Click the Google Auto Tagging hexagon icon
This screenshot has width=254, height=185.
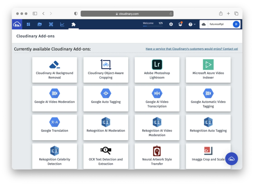click(x=106, y=93)
